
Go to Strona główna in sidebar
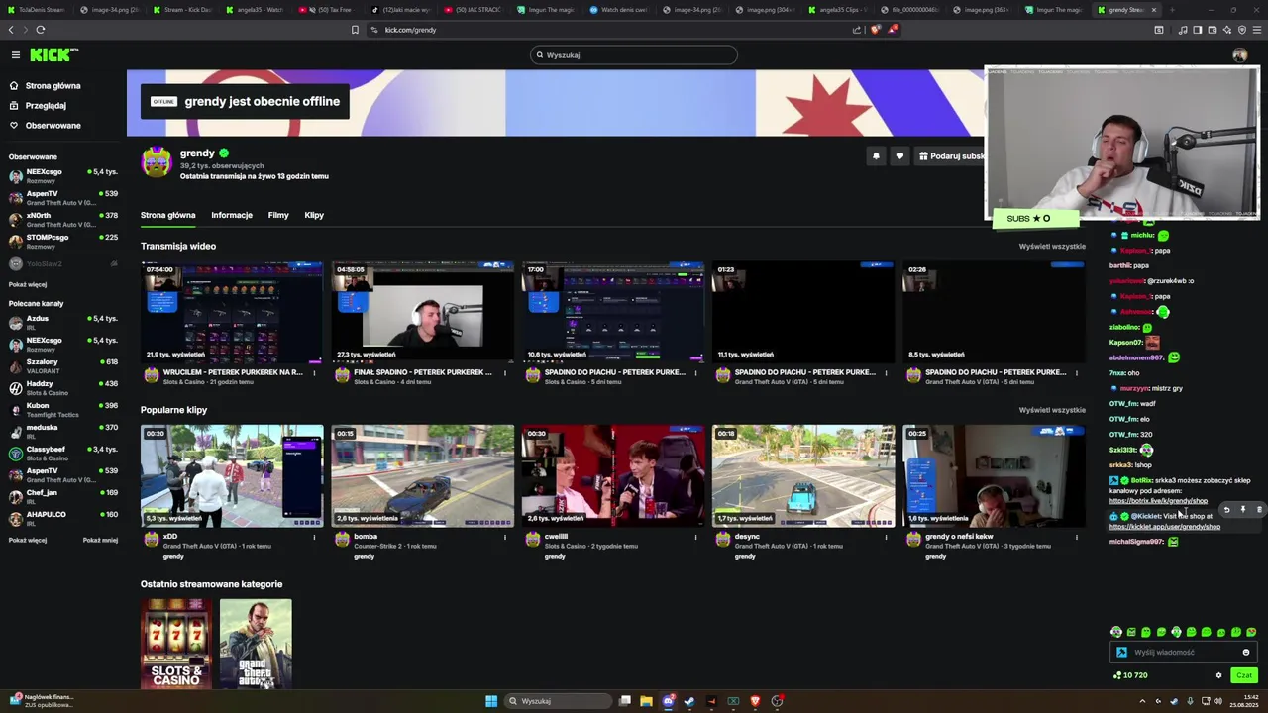click(x=45, y=86)
